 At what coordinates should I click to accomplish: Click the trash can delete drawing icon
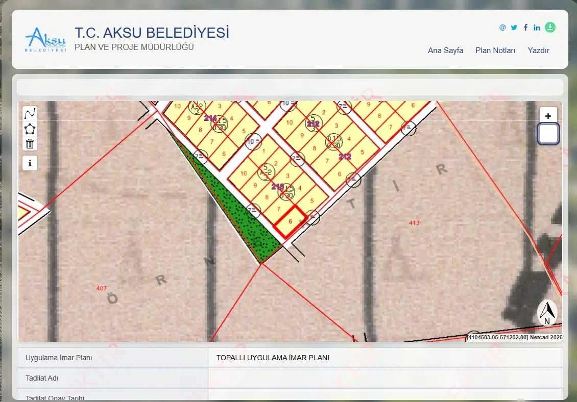30,143
